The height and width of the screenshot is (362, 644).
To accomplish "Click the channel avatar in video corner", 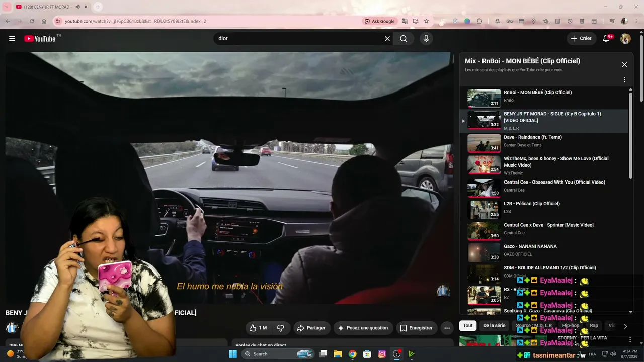I will coord(443,291).
